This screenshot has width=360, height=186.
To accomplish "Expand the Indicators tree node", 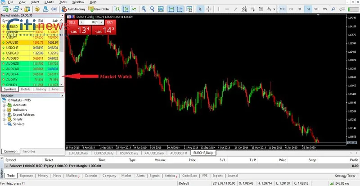I will tap(4, 110).
